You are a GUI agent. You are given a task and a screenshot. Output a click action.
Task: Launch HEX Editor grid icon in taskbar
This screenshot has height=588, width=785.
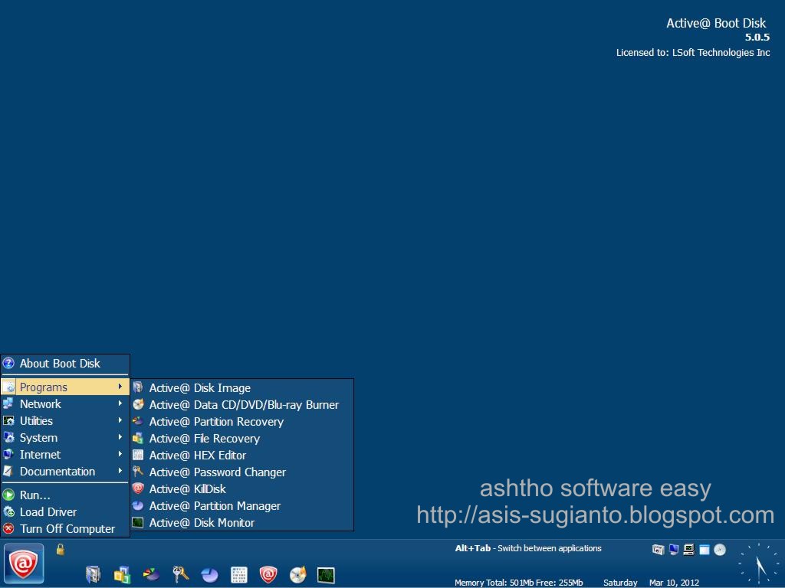(239, 575)
